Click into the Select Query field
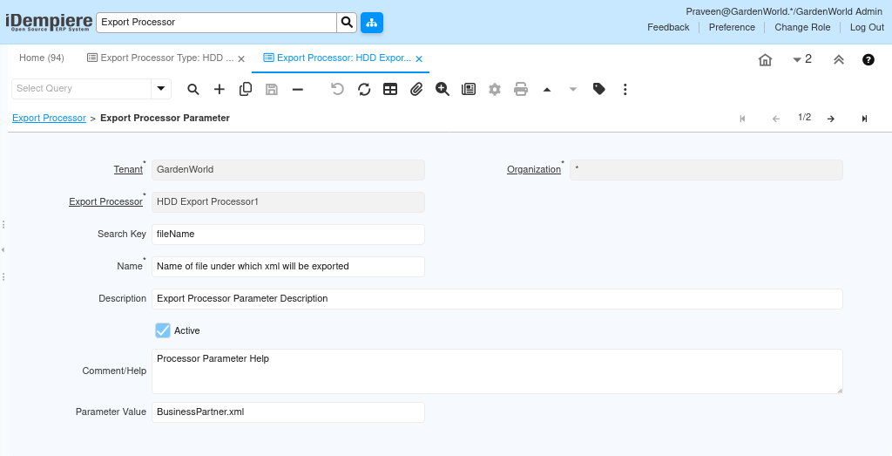The width and height of the screenshot is (892, 456). 81,88
